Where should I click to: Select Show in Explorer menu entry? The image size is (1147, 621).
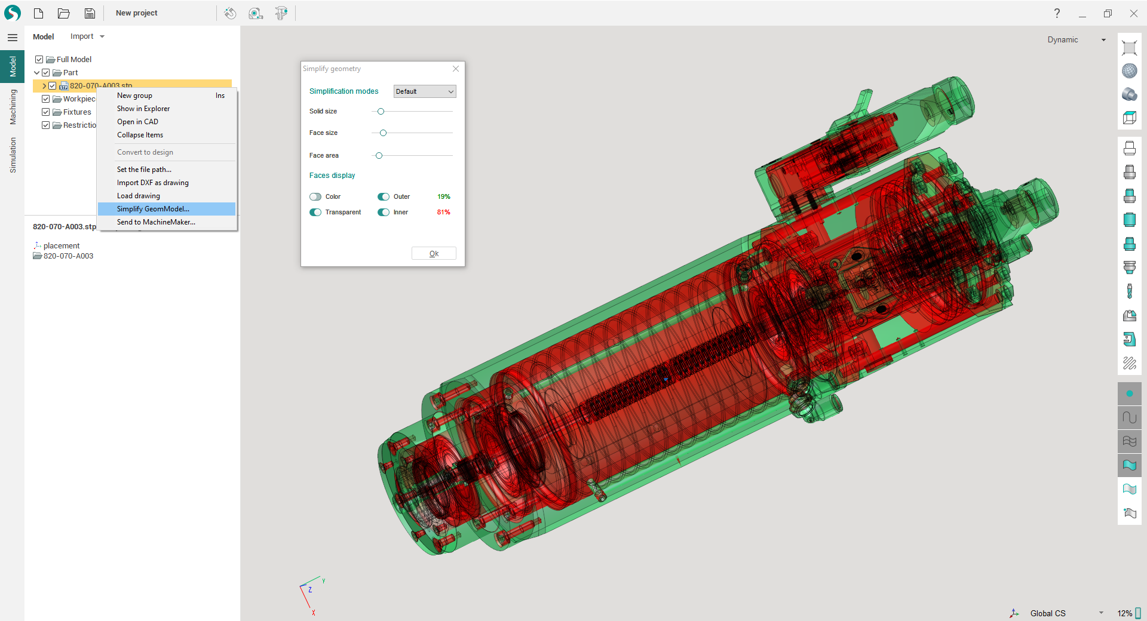(167, 109)
